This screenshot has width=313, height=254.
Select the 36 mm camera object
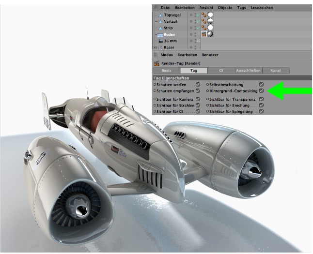coord(170,41)
